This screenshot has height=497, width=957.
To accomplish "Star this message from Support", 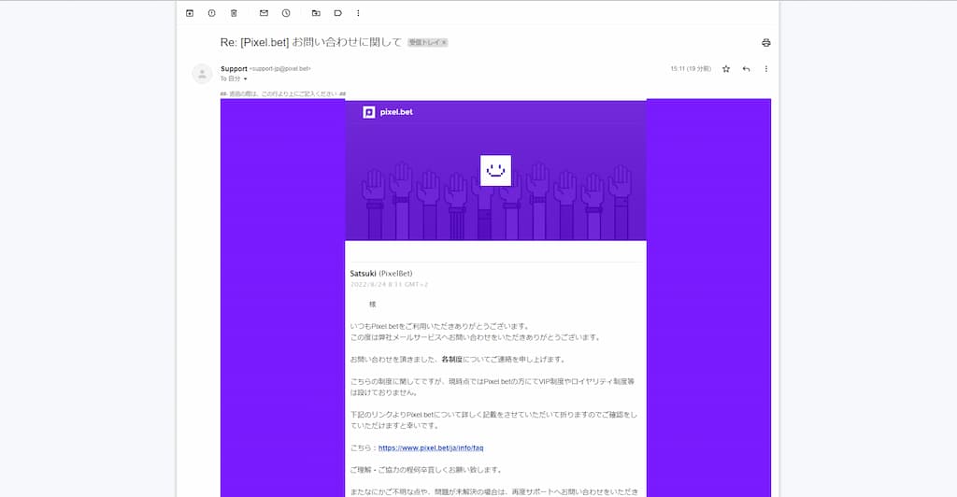I will (725, 69).
